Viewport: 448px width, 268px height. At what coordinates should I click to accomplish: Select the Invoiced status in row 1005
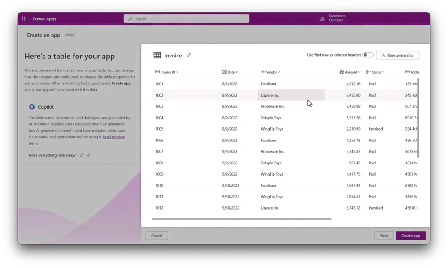[375, 129]
